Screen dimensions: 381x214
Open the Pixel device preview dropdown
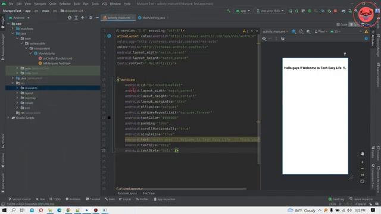pos(321,32)
